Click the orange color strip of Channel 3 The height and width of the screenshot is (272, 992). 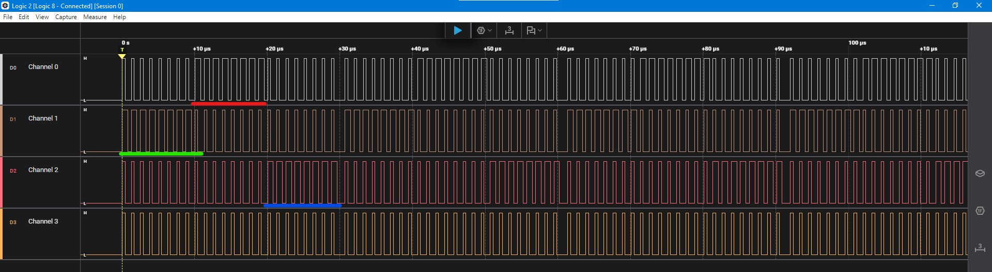click(1, 234)
